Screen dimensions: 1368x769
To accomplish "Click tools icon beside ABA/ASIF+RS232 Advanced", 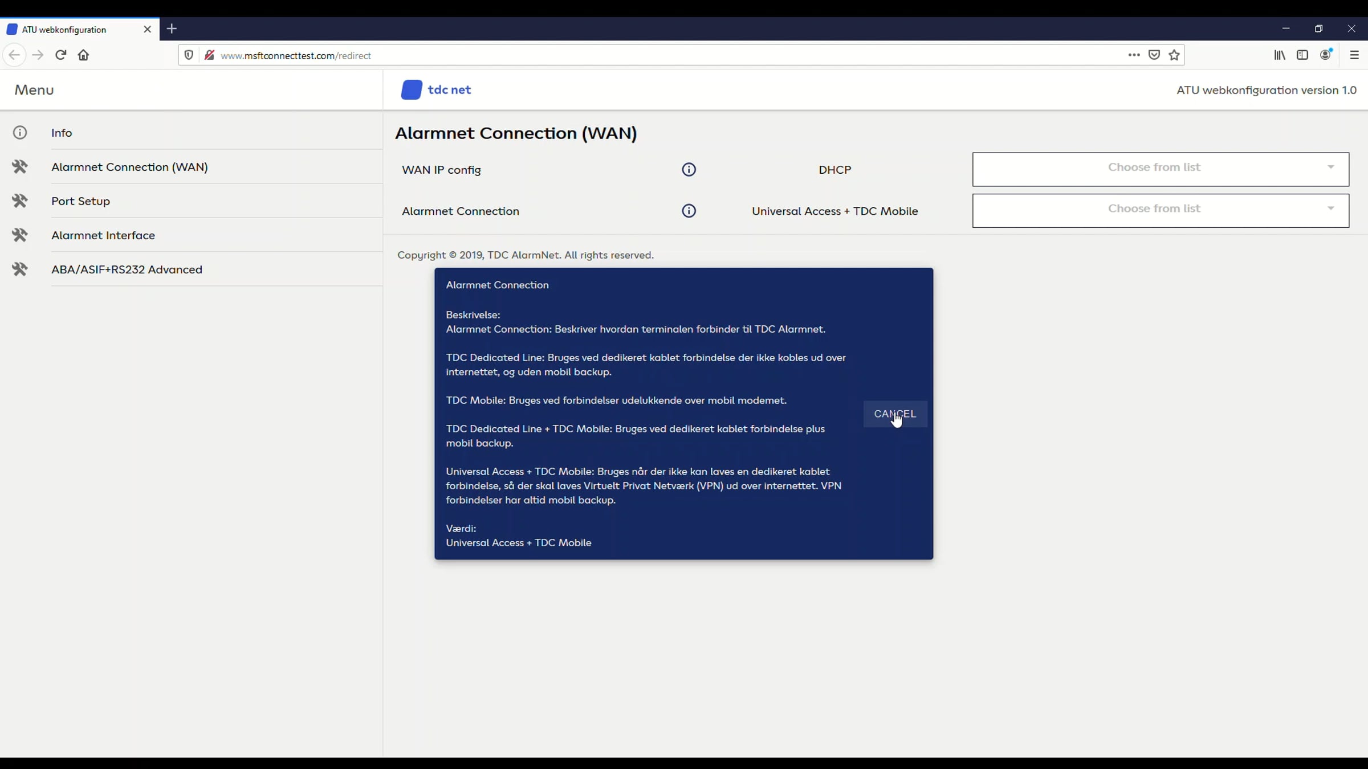I will 20,269.
